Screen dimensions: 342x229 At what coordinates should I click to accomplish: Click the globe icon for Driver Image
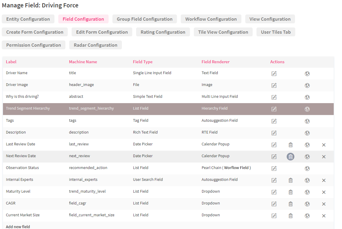point(307,85)
